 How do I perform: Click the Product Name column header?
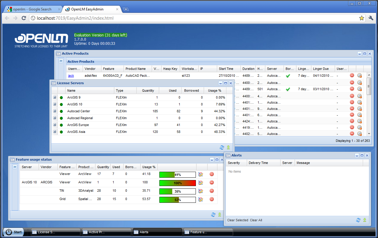[x=138, y=69]
